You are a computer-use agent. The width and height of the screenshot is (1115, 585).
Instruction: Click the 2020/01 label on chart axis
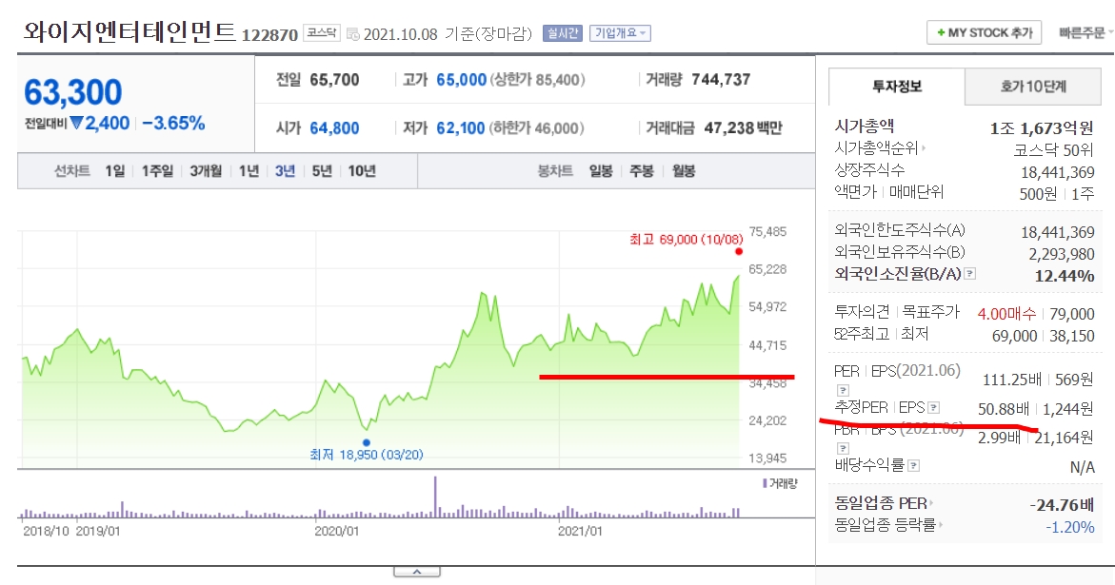(x=337, y=531)
